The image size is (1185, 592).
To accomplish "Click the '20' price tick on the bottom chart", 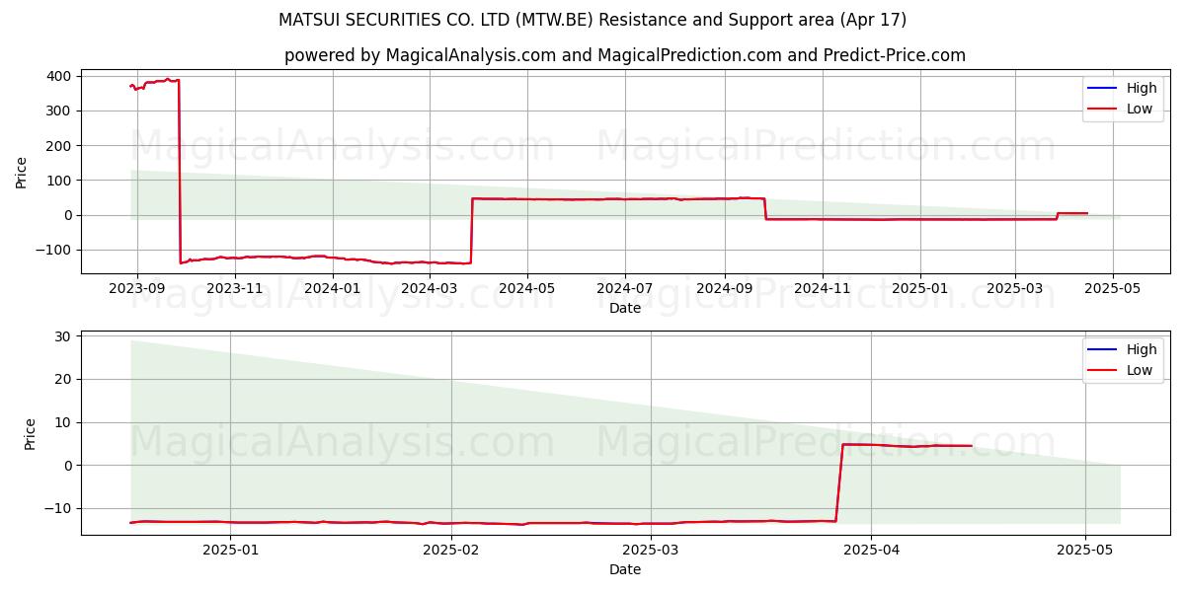I will pyautogui.click(x=63, y=379).
